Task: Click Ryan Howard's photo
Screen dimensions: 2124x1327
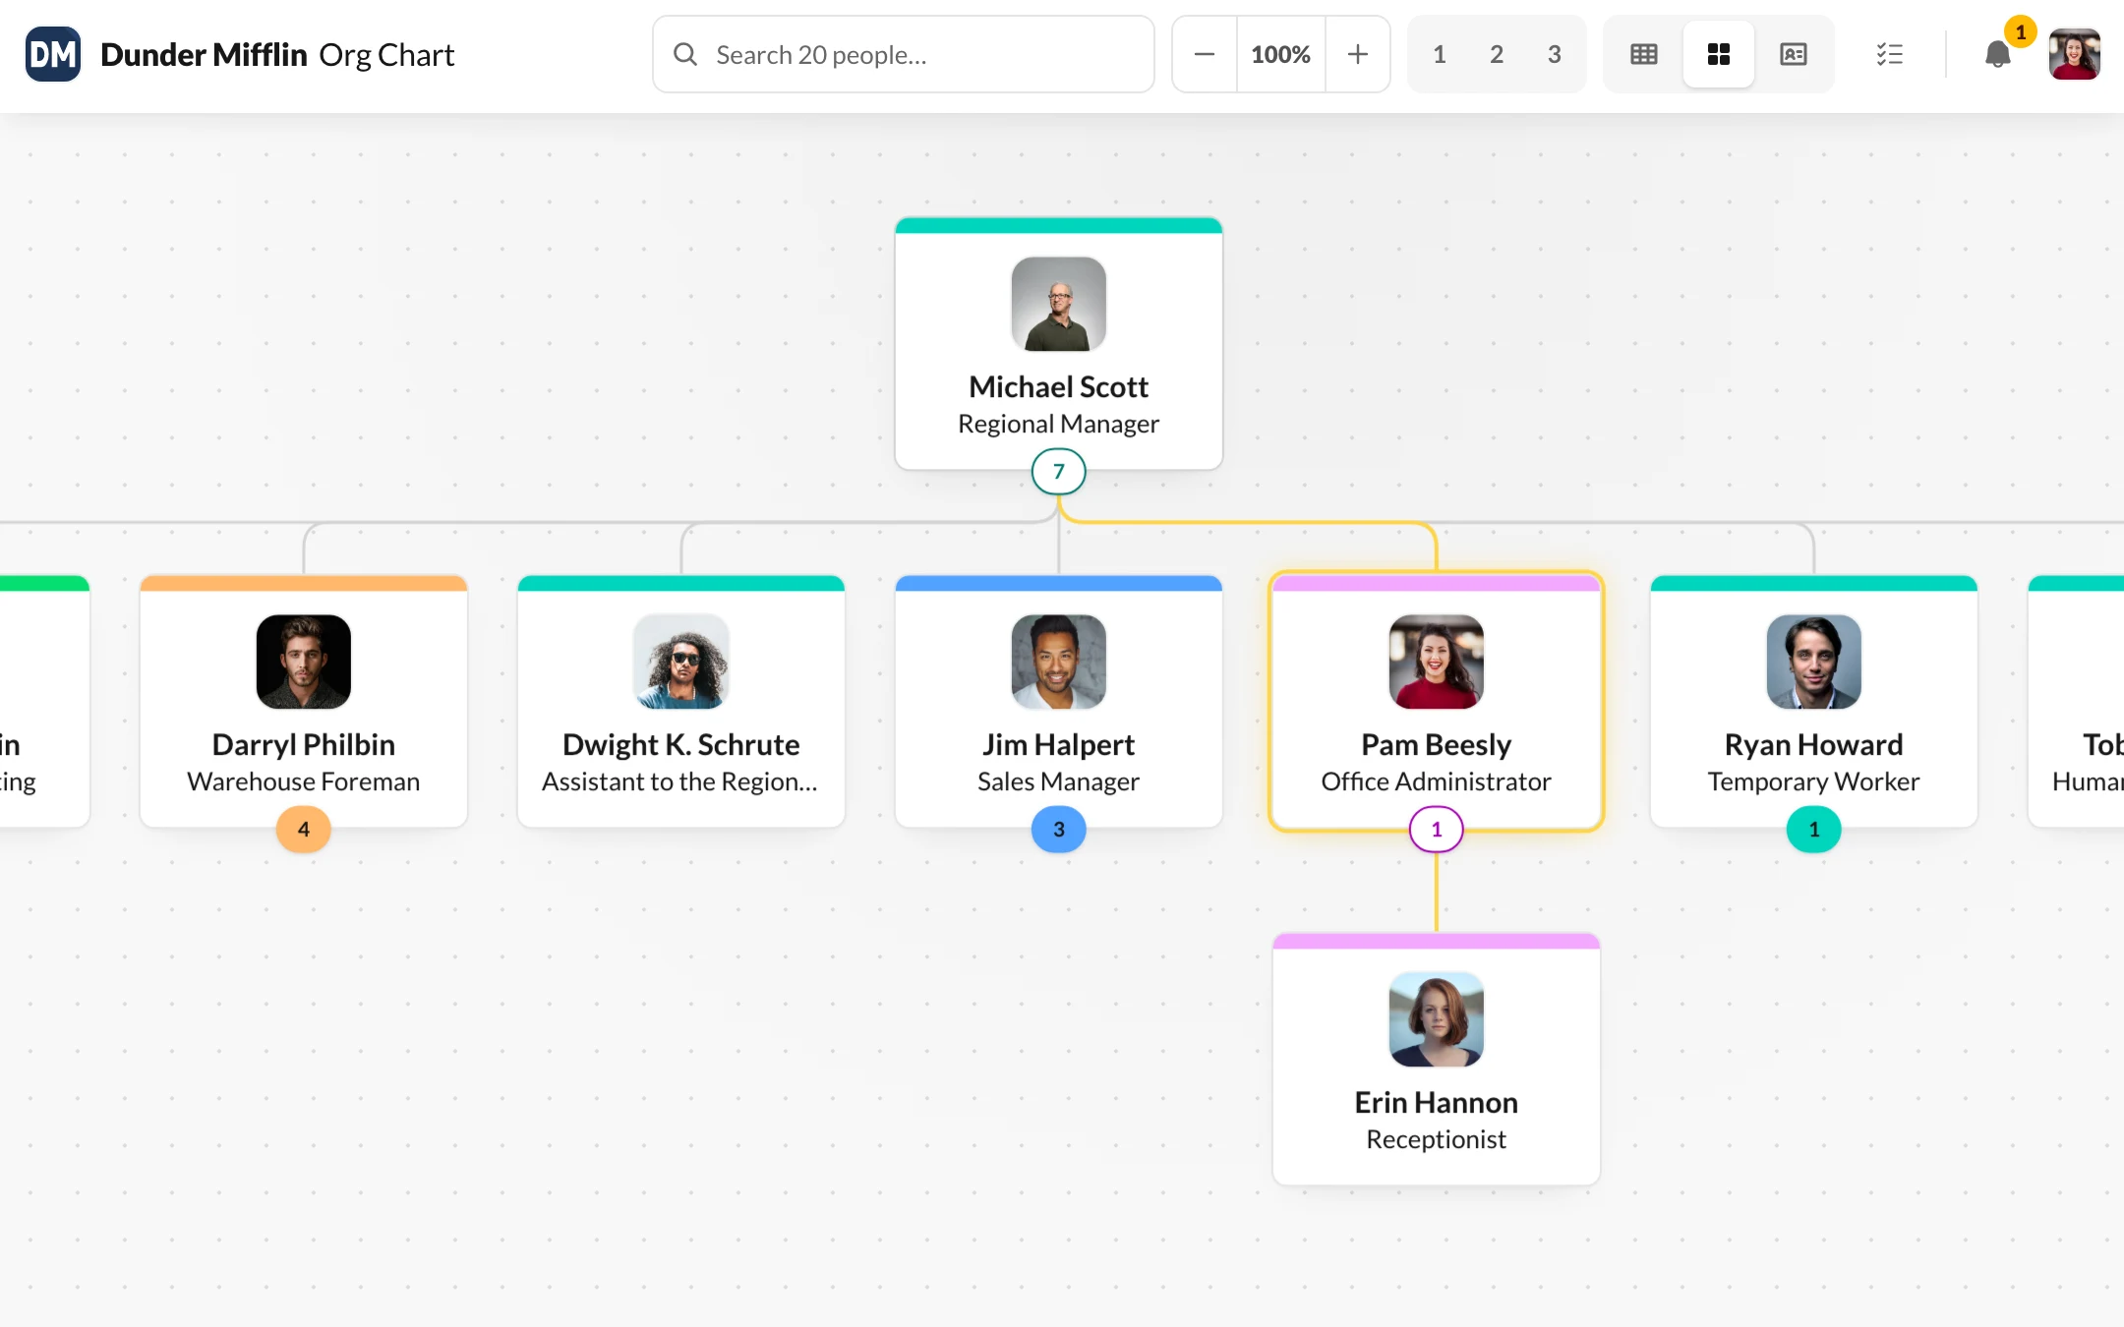Action: click(x=1814, y=663)
